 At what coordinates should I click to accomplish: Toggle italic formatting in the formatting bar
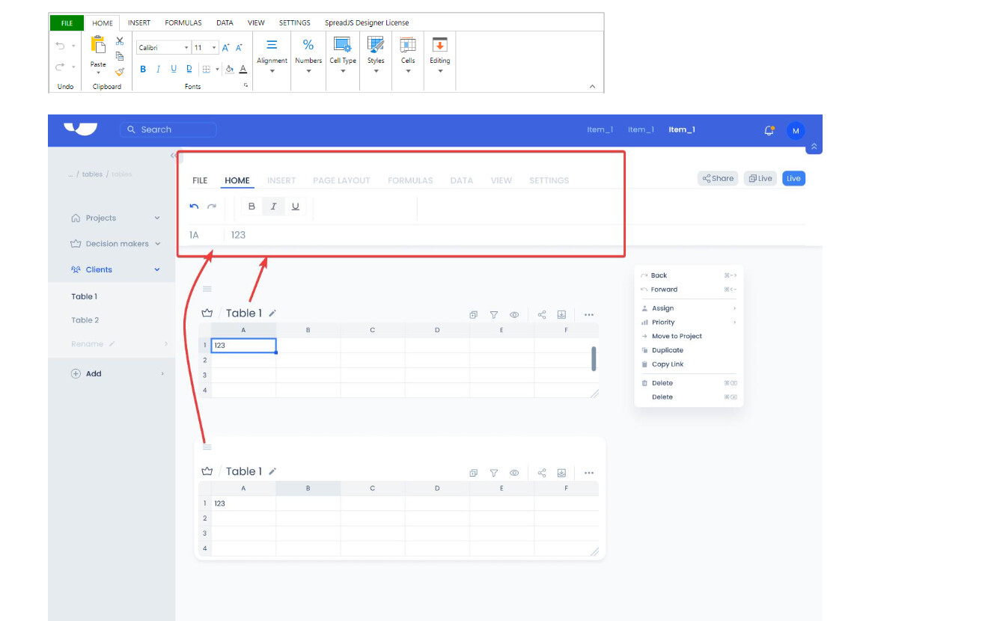273,207
